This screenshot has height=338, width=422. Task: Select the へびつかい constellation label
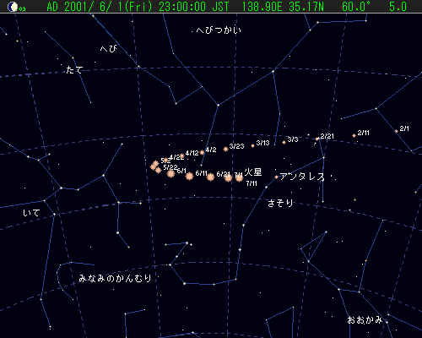219,30
